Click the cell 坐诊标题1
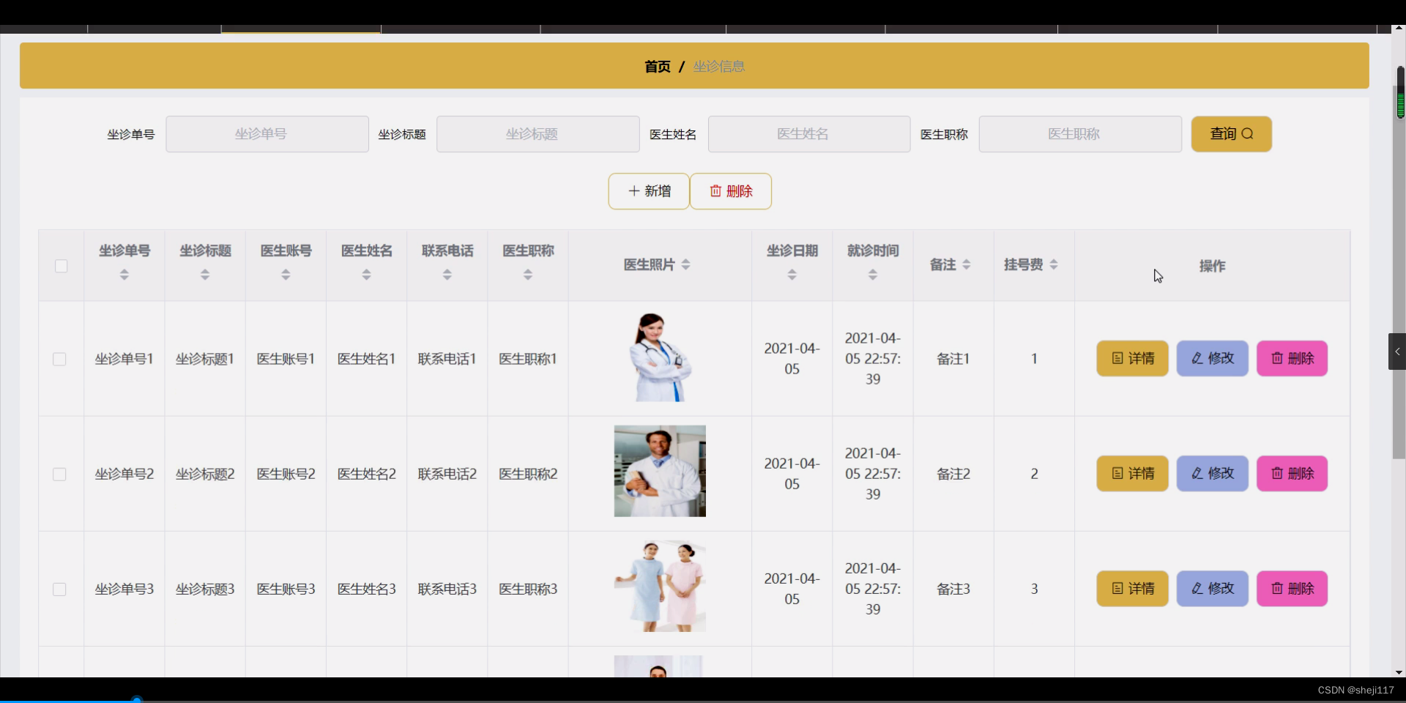1406x703 pixels. click(x=205, y=359)
